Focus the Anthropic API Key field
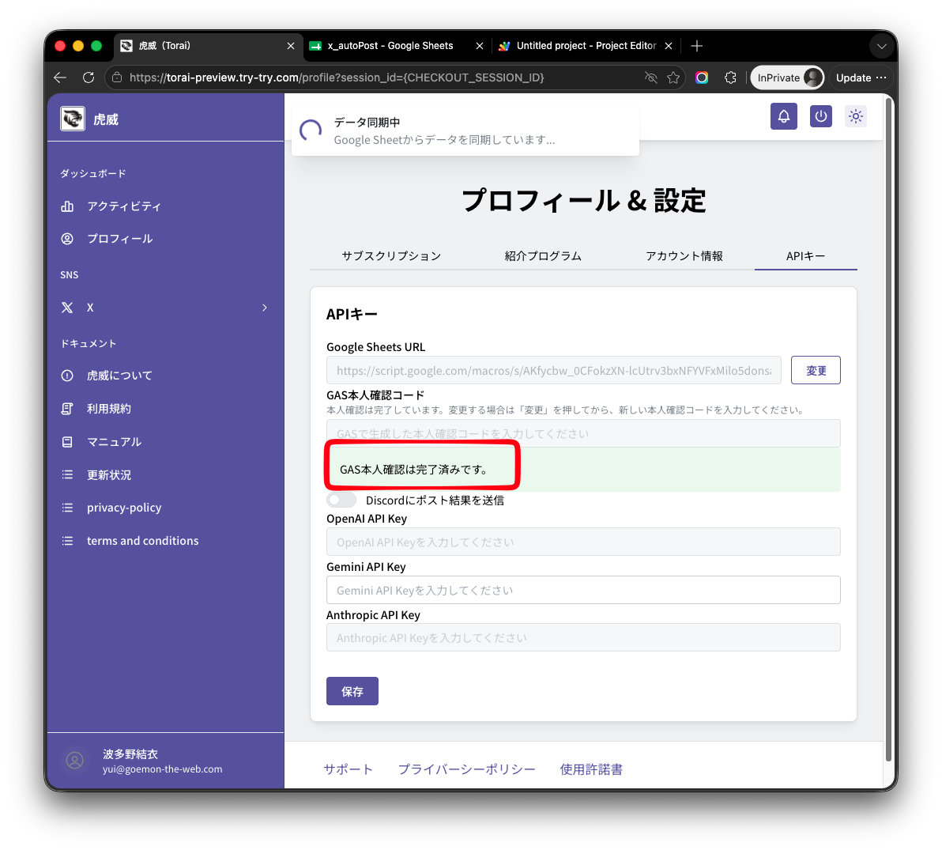 coord(582,638)
